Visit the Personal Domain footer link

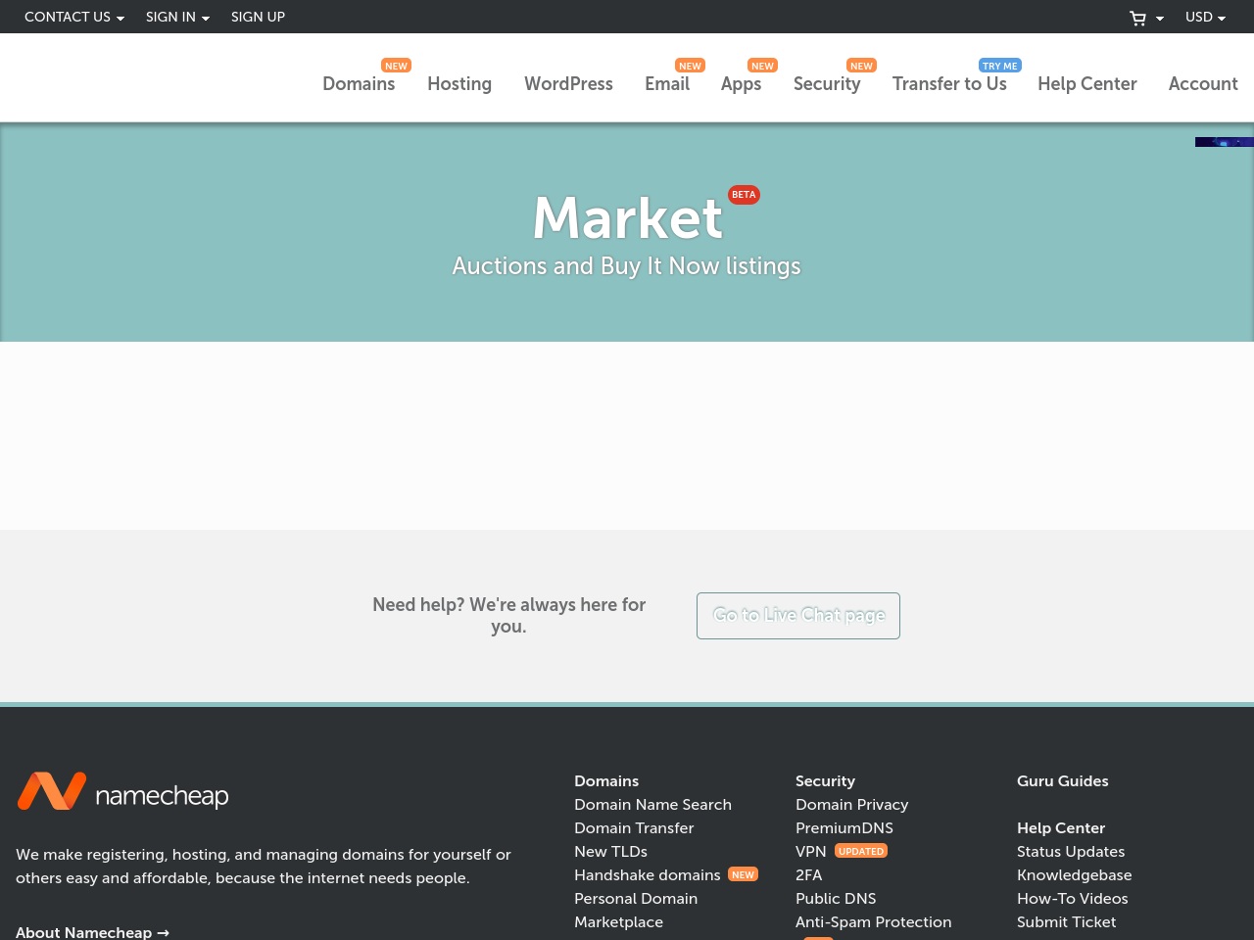(636, 899)
